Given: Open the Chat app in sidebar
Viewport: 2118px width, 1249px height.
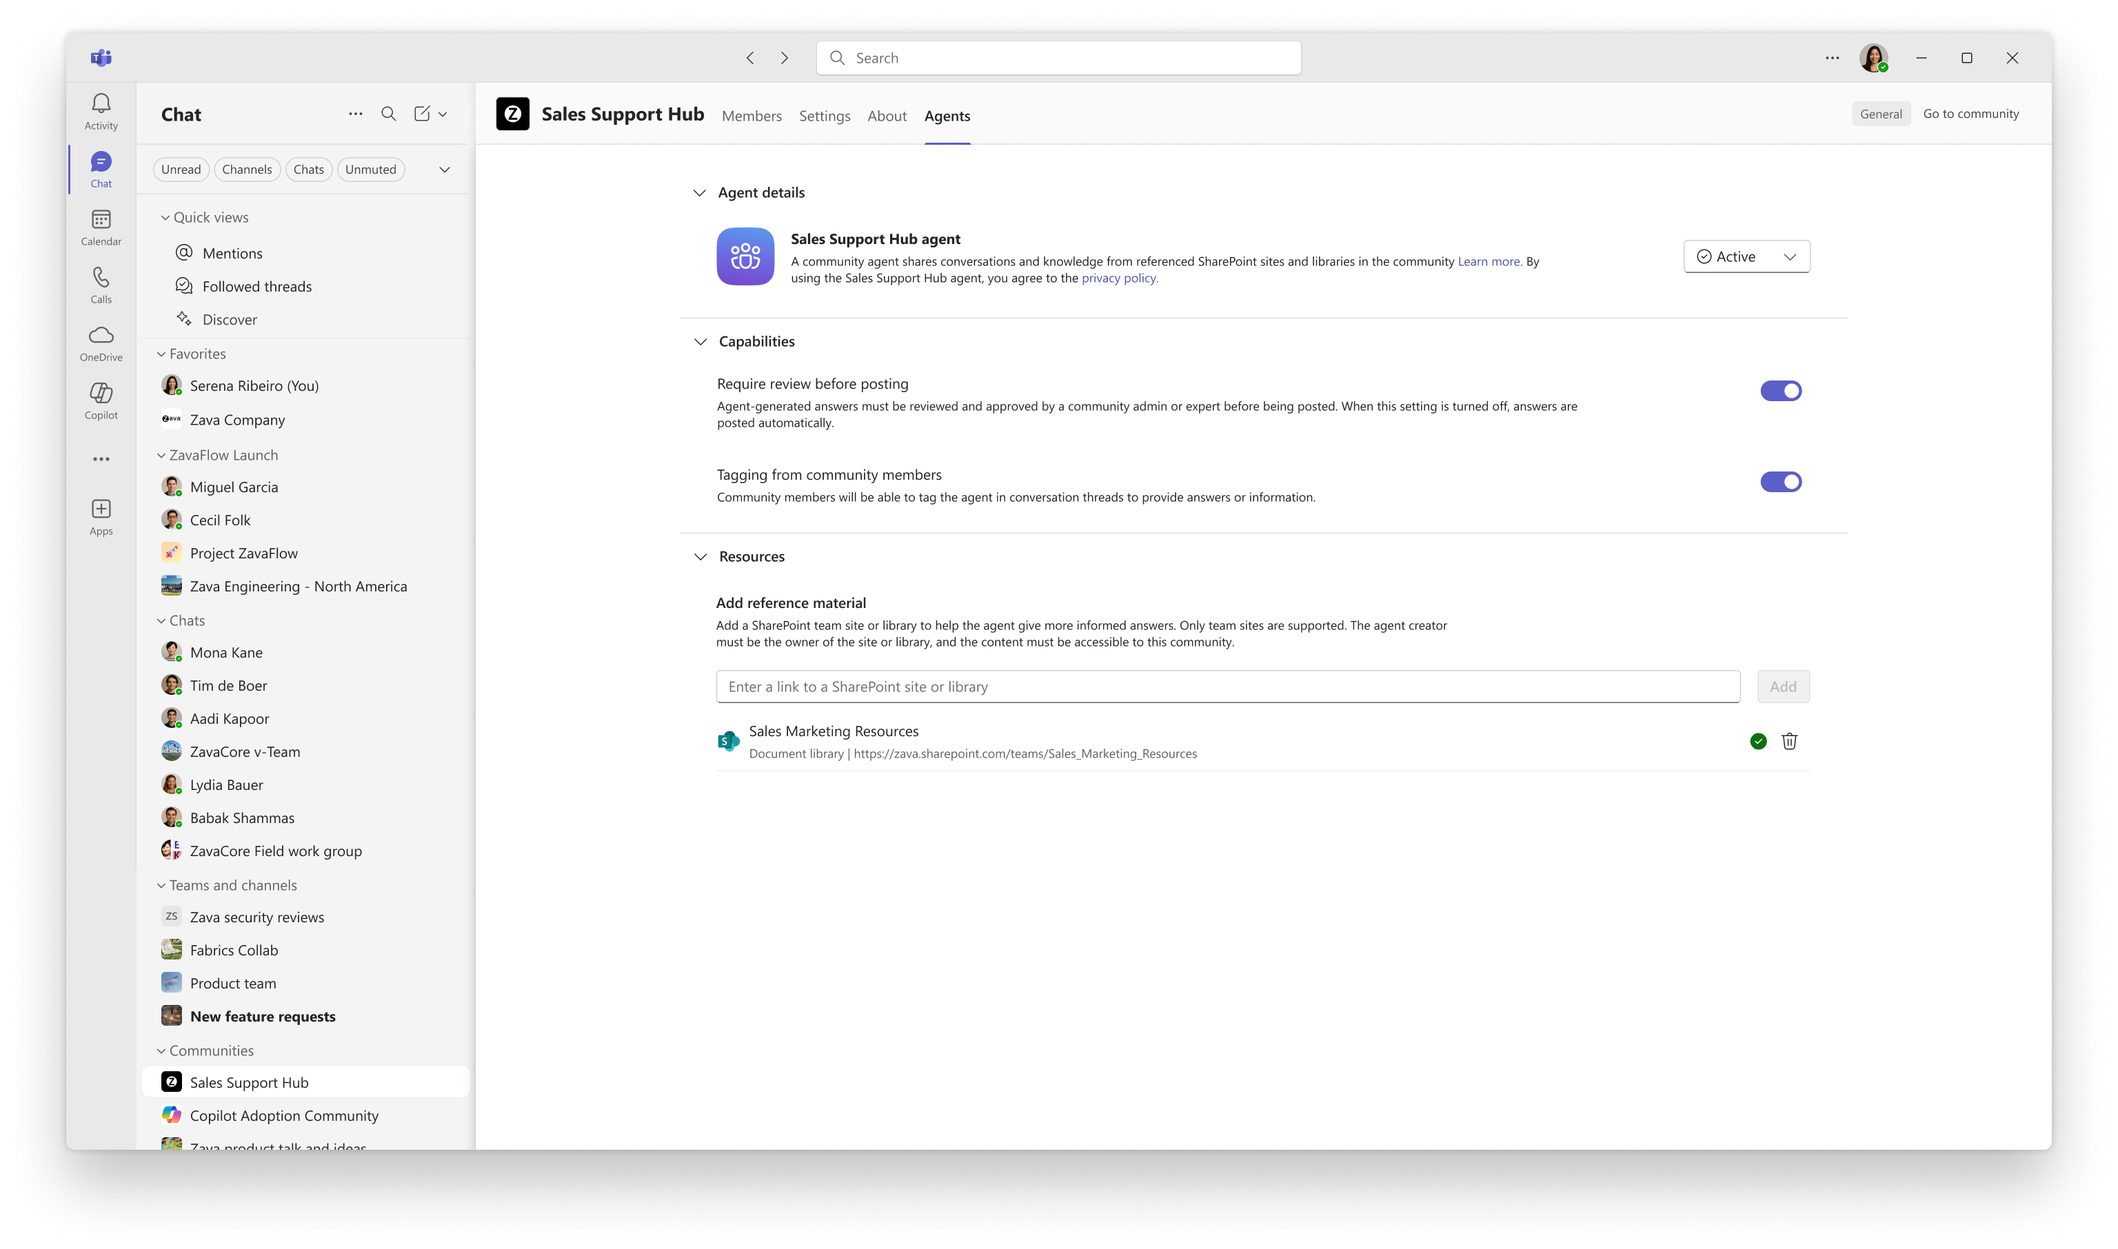Looking at the screenshot, I should (x=101, y=170).
